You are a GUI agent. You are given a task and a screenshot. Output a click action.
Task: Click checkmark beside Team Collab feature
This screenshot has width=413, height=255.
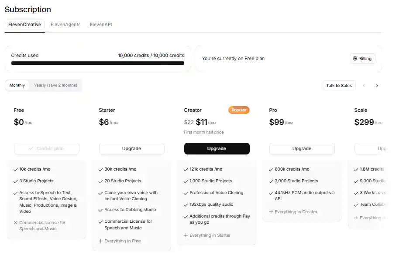click(356, 205)
